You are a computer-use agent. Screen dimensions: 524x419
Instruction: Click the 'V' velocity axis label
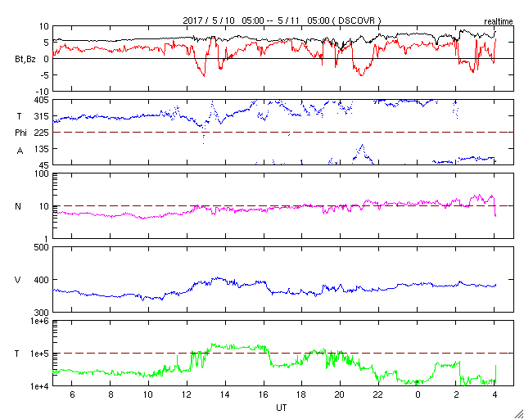pyautogui.click(x=18, y=280)
